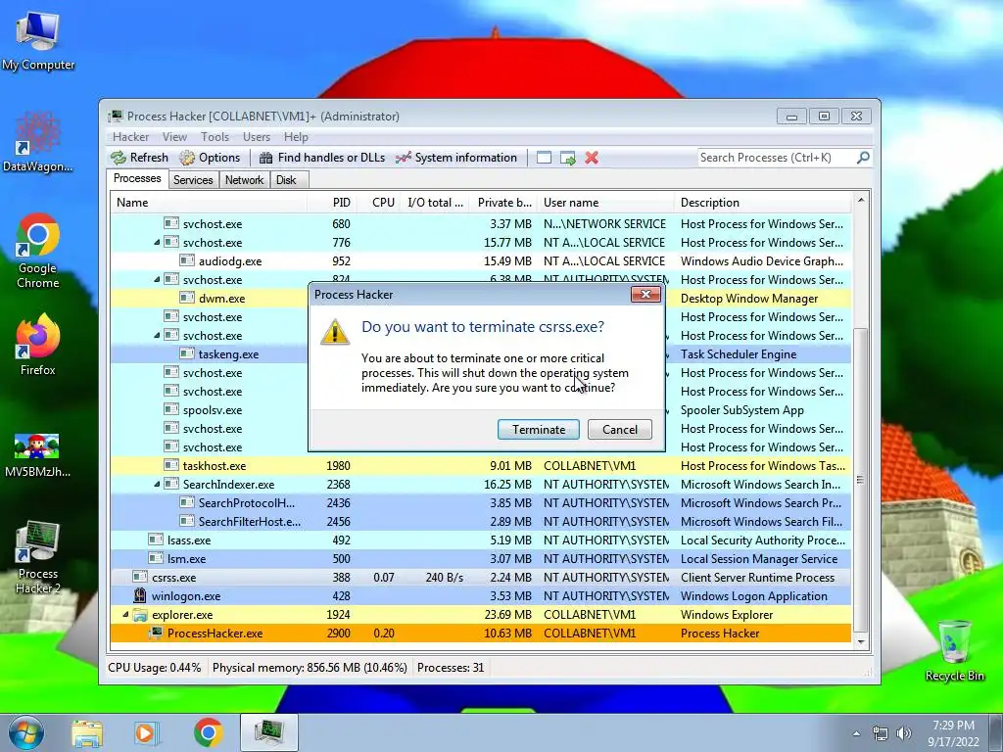Open the View menu

[x=174, y=137]
